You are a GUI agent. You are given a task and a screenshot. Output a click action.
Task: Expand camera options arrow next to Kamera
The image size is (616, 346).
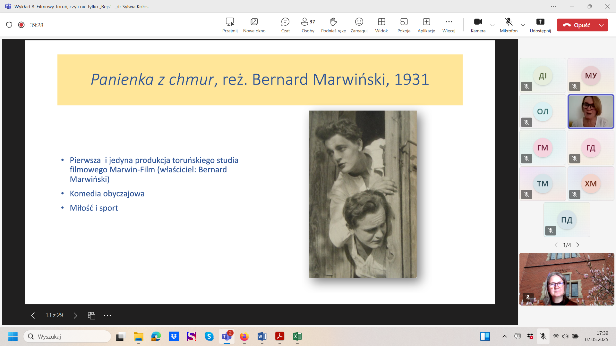coord(492,25)
